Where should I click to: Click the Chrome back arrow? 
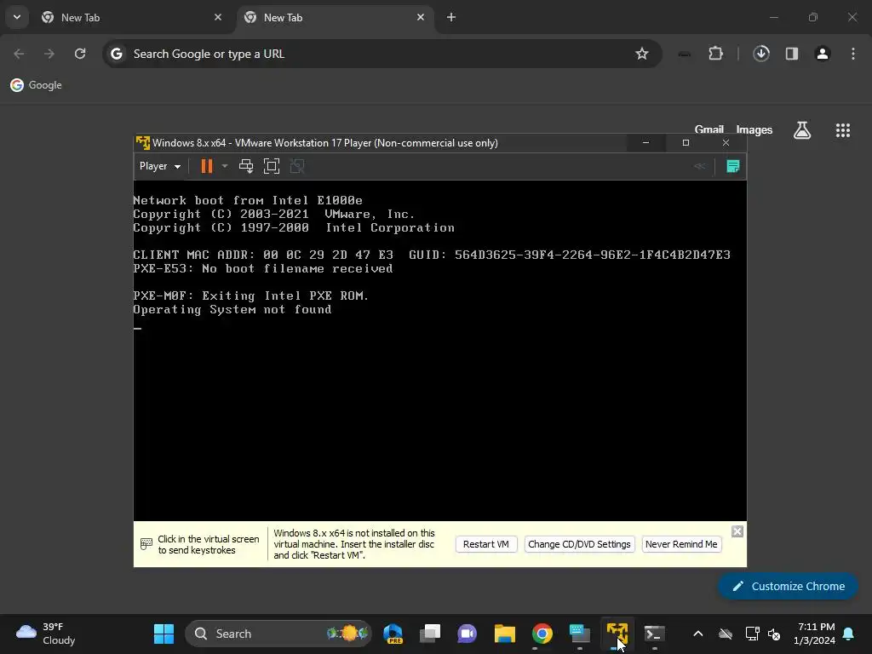19,54
